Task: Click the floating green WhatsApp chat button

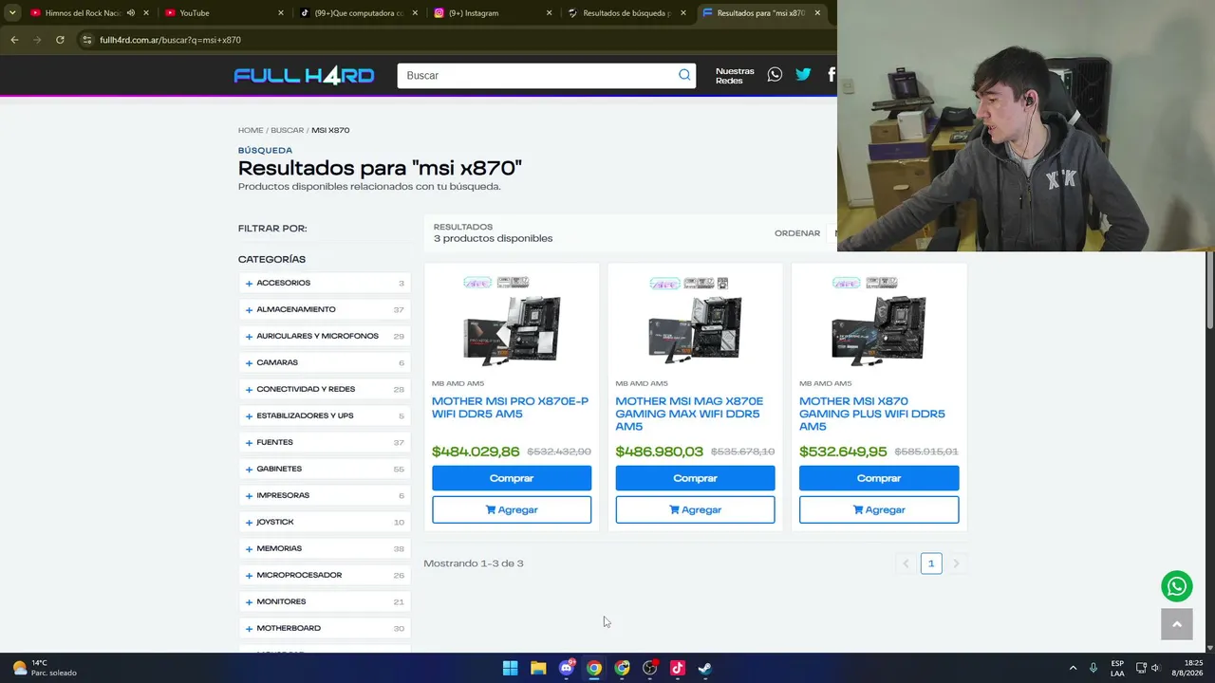Action: [x=1177, y=586]
